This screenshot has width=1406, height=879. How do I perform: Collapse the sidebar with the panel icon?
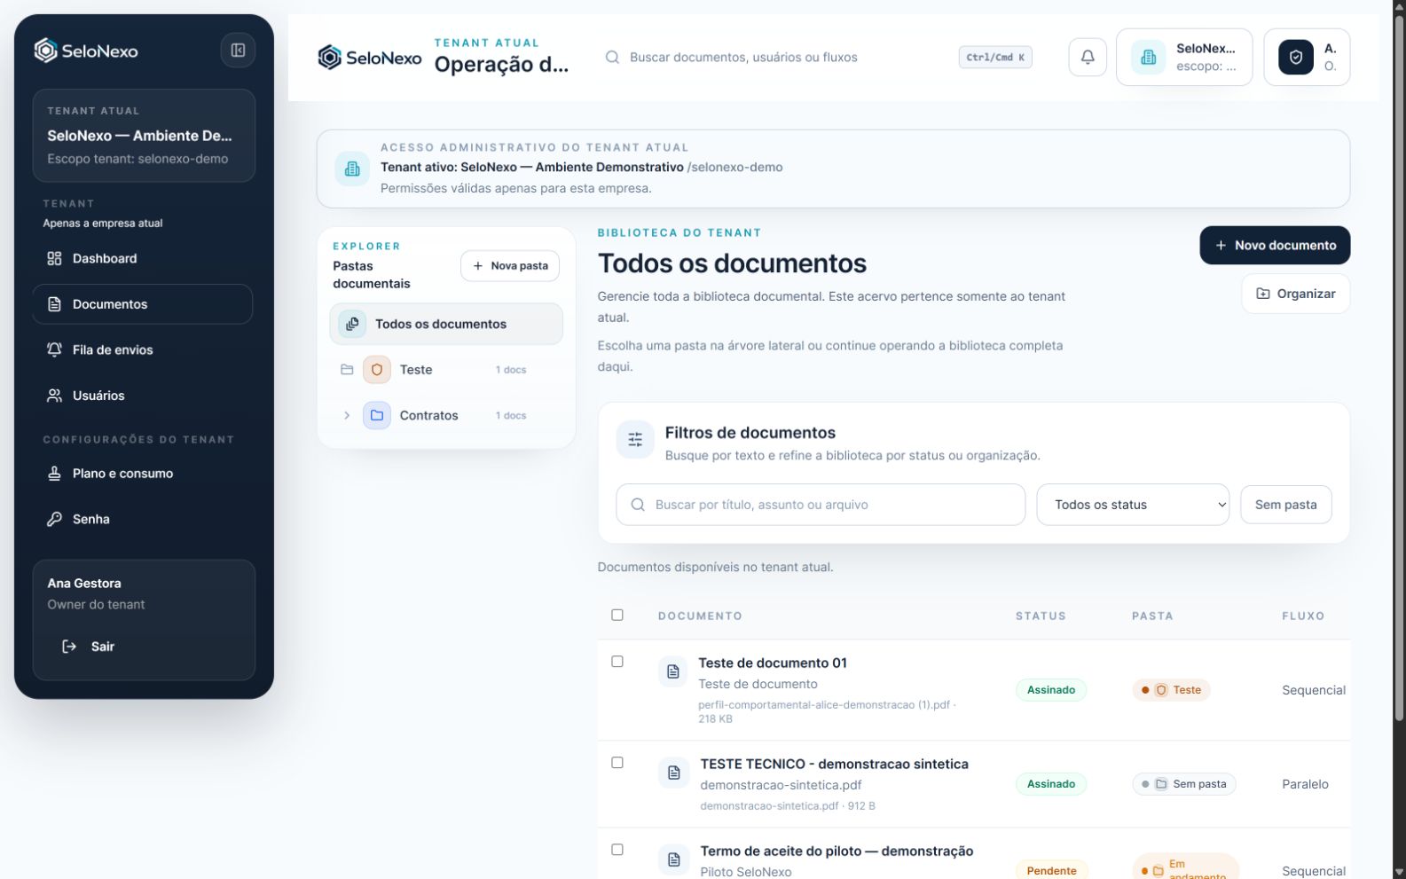[x=238, y=51]
